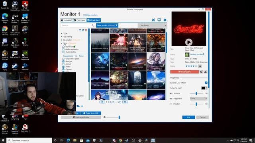
Task: Toggle Enable LED effects checkbox
Action: point(206,83)
